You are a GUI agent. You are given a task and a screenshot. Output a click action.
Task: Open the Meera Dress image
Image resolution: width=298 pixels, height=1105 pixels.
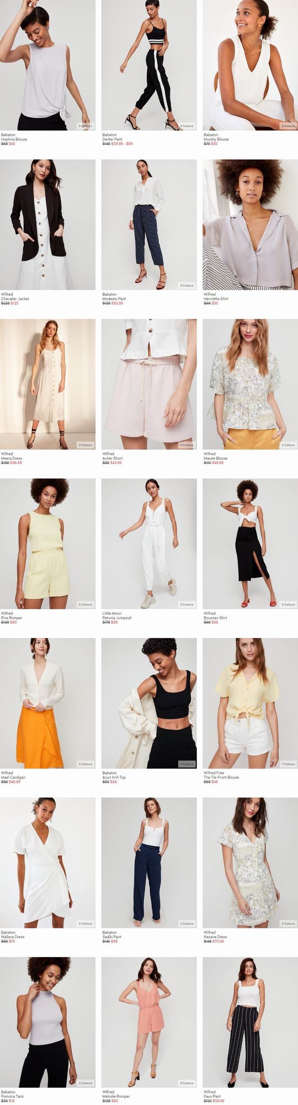(48, 384)
